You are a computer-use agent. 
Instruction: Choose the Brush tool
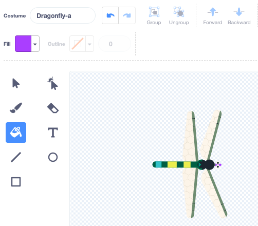[16, 108]
